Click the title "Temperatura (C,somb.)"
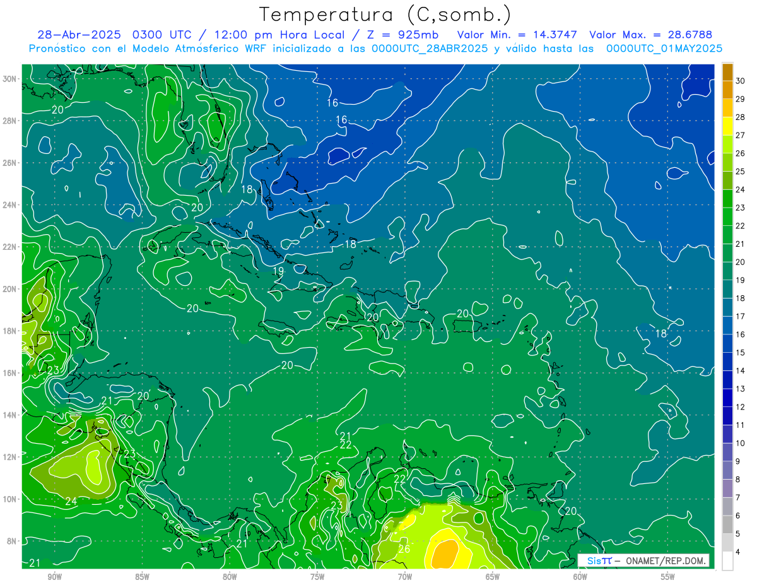 pyautogui.click(x=385, y=15)
